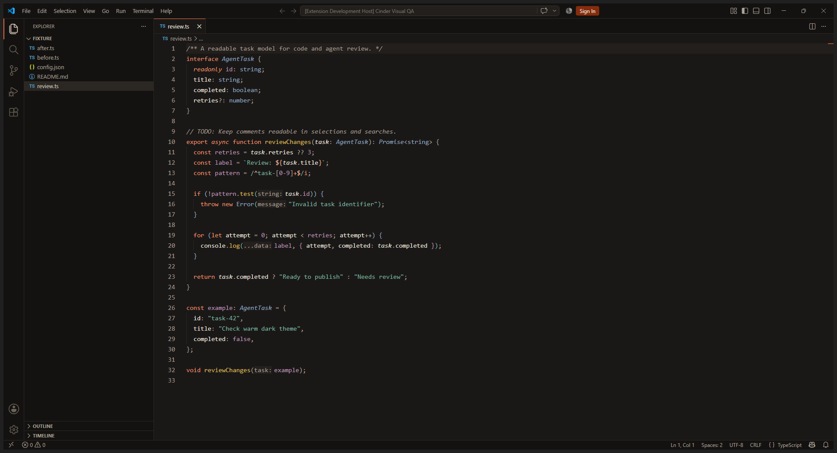Open the Explorer view in activity bar
Image resolution: width=837 pixels, height=453 pixels.
pyautogui.click(x=14, y=29)
